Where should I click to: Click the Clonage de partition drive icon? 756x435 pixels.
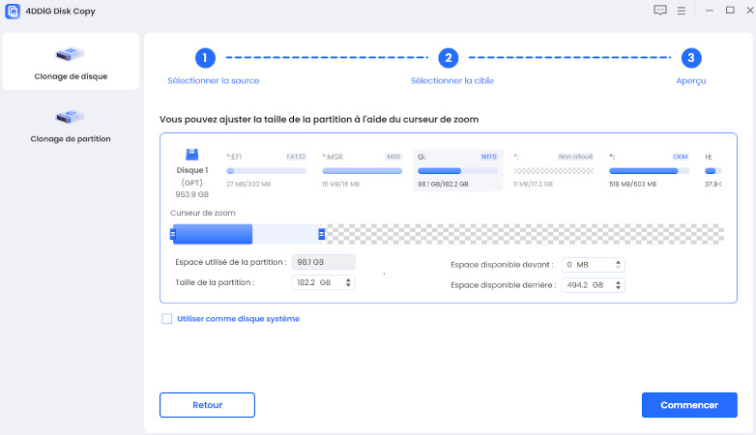pyautogui.click(x=70, y=116)
